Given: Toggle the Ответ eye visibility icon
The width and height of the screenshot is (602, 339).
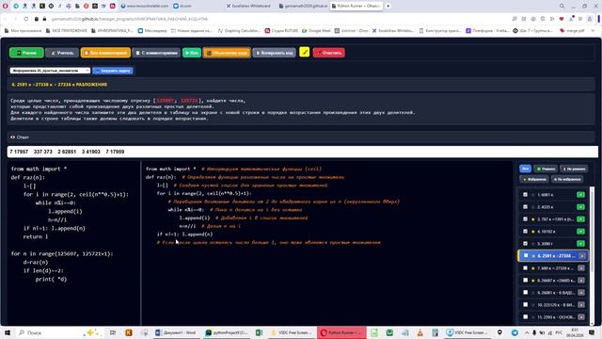Looking at the screenshot, I should pos(12,137).
